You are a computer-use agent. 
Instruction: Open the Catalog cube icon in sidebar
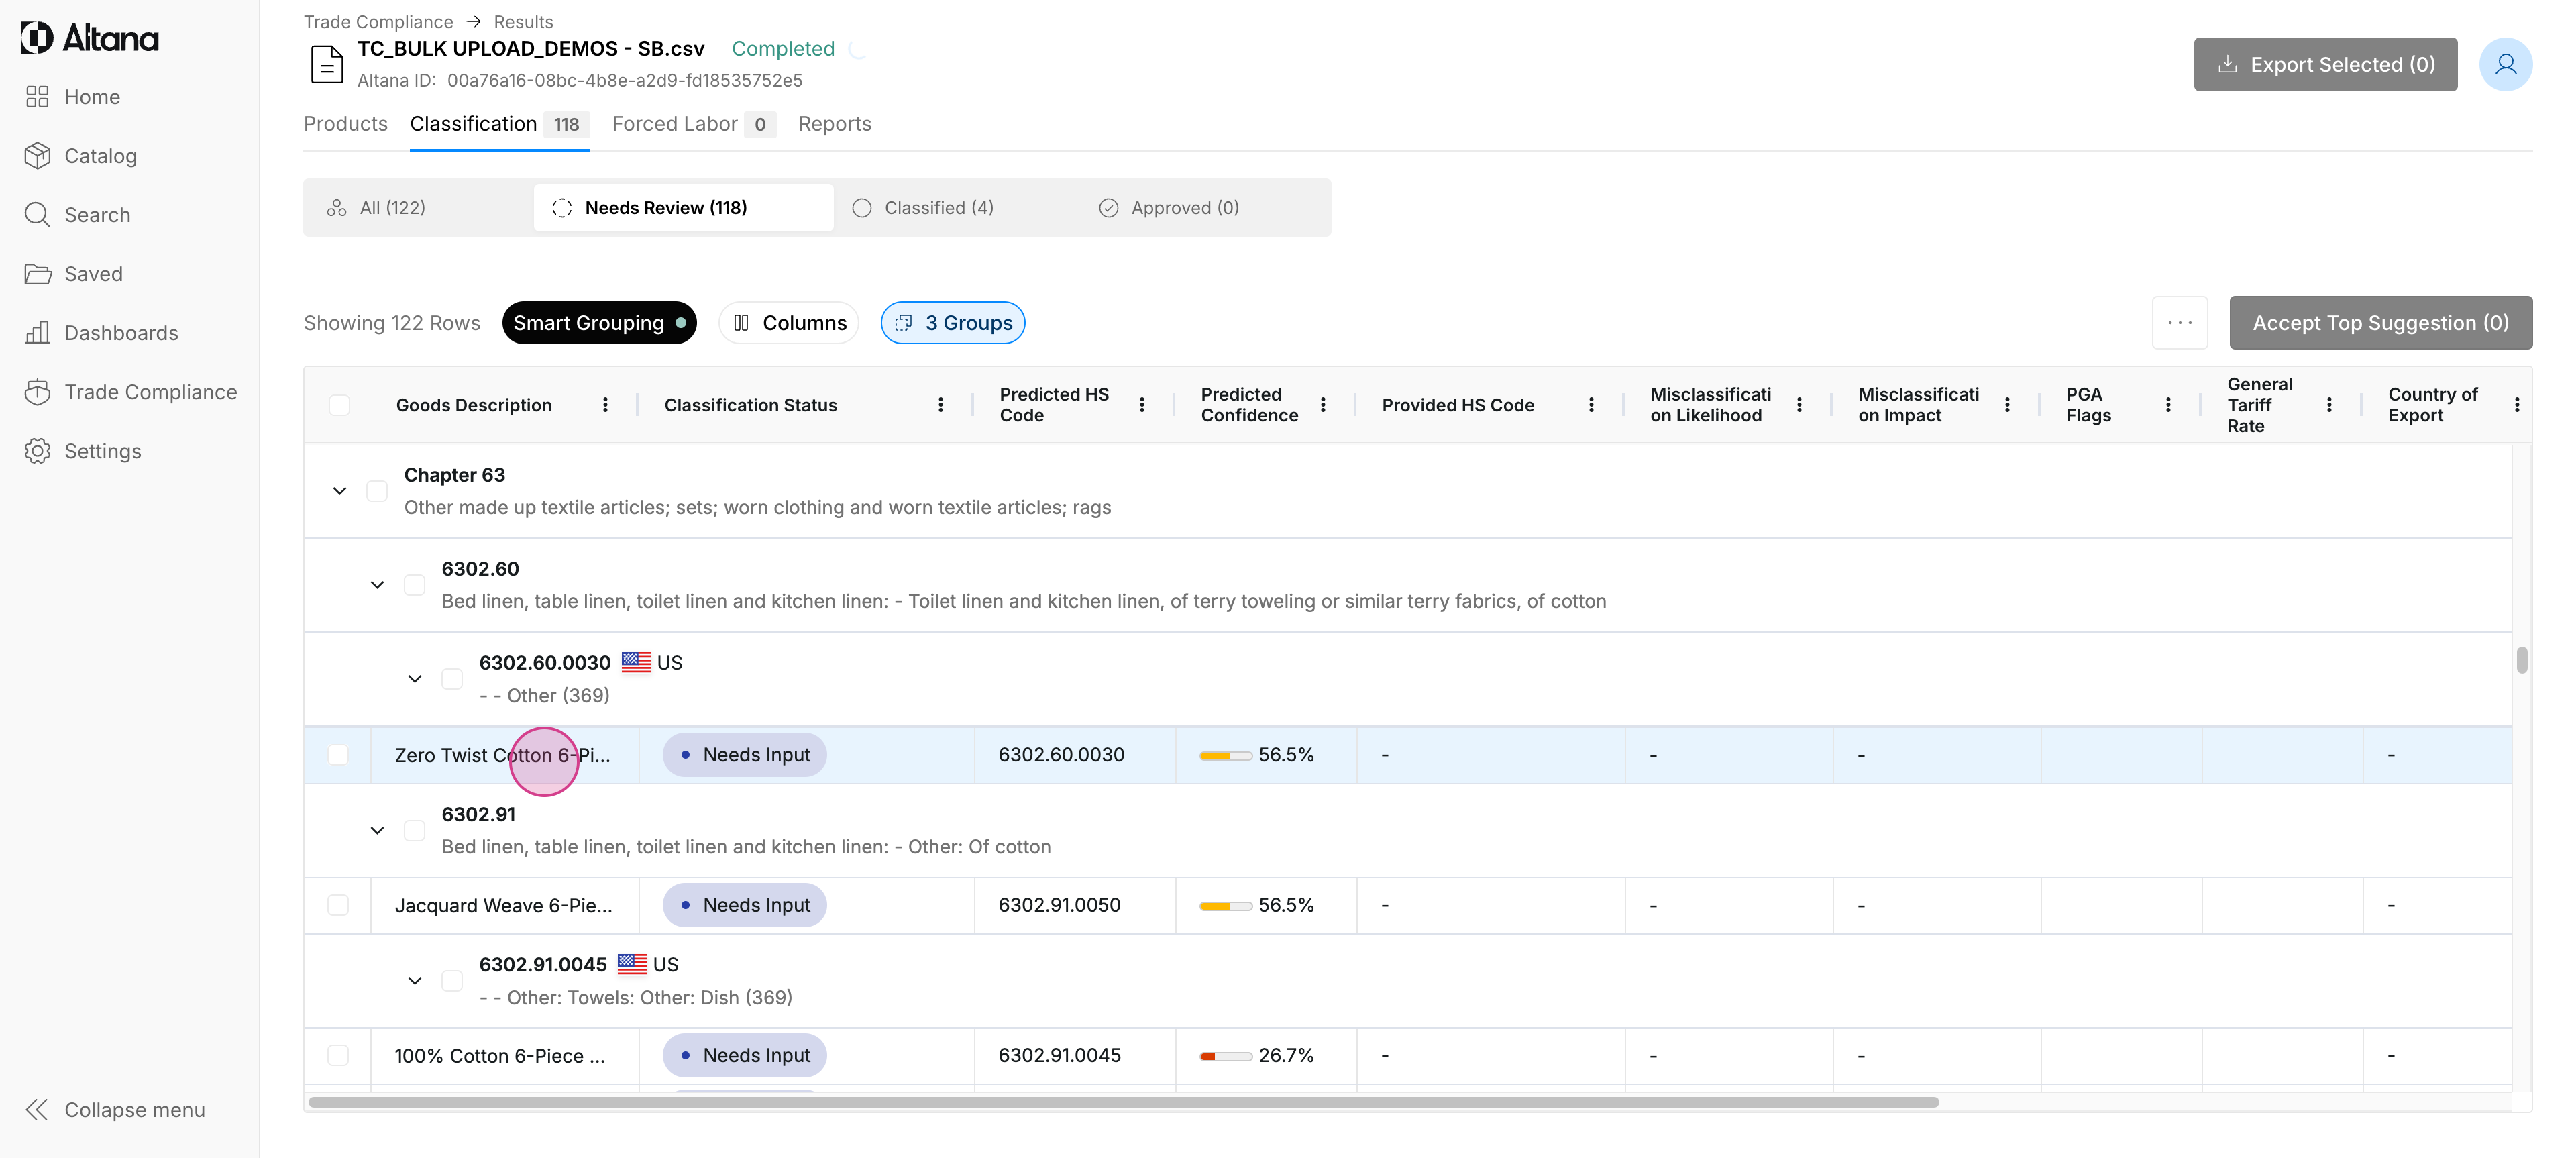pos(37,156)
